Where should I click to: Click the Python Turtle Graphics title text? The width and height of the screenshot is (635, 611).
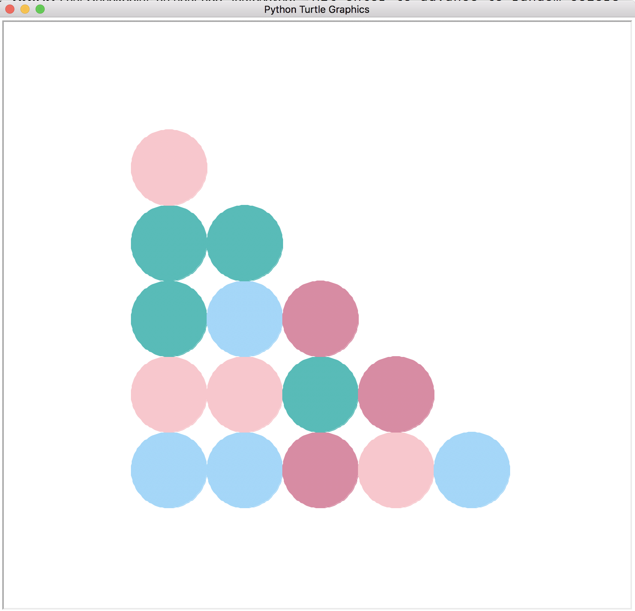(x=317, y=9)
